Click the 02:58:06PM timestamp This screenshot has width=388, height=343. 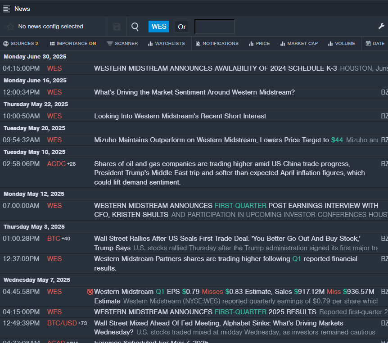click(x=21, y=164)
